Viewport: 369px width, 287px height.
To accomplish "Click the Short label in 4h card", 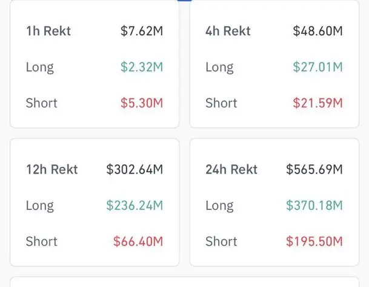I will pyautogui.click(x=221, y=103).
